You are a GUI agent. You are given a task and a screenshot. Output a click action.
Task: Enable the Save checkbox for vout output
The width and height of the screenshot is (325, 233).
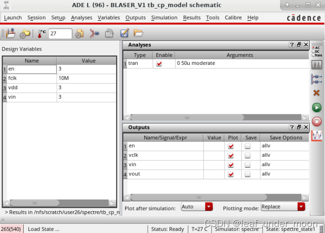(248, 174)
